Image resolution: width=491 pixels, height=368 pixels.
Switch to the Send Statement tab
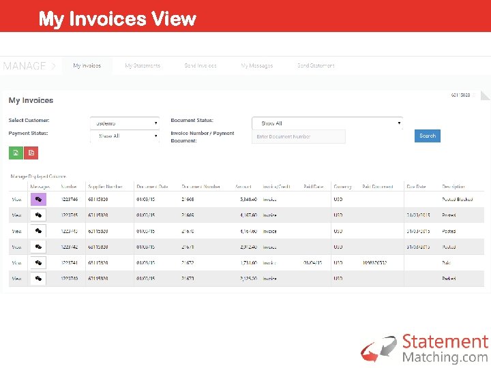316,65
